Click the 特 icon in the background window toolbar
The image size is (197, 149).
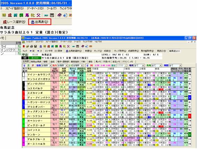pyautogui.click(x=4, y=15)
